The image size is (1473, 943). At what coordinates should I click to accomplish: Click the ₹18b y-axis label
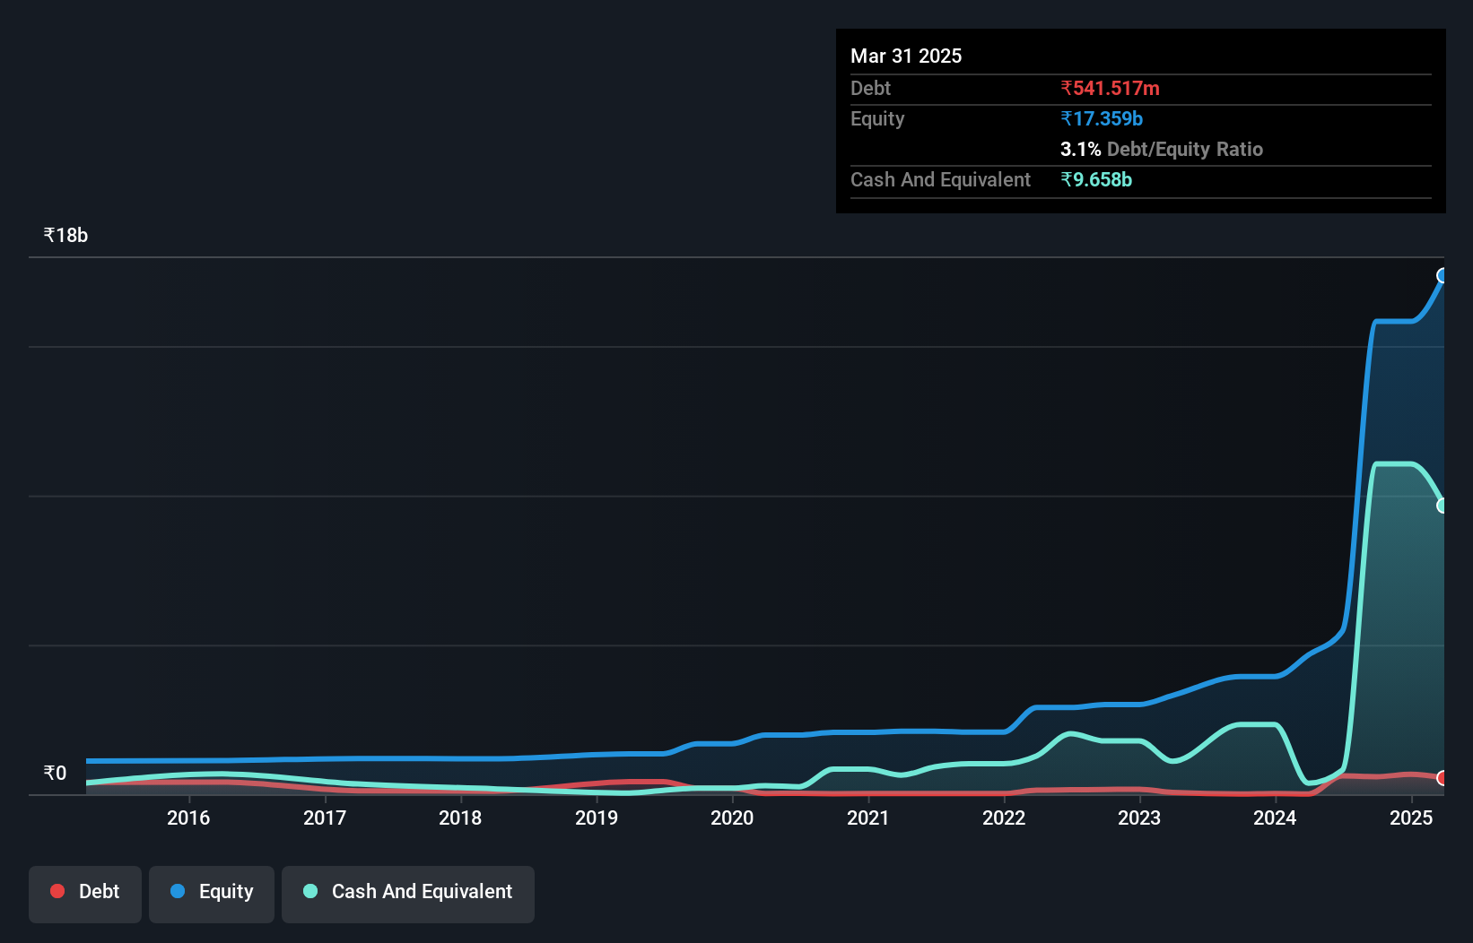click(x=65, y=235)
